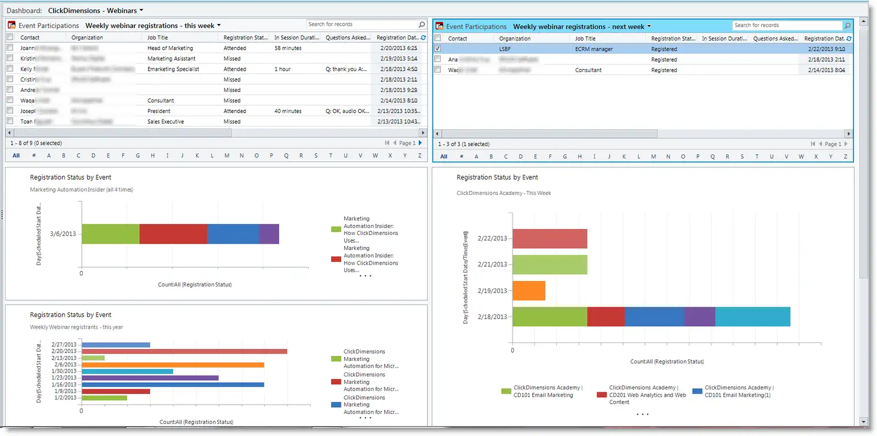This screenshot has width=877, height=436.
Task: Click the search box in next week grid
Action: 788,26
